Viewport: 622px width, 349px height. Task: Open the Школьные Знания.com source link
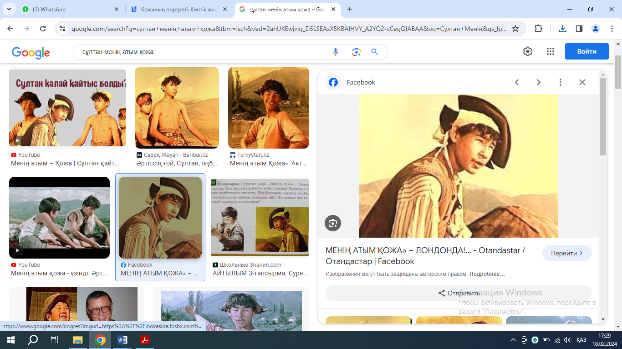click(x=247, y=265)
